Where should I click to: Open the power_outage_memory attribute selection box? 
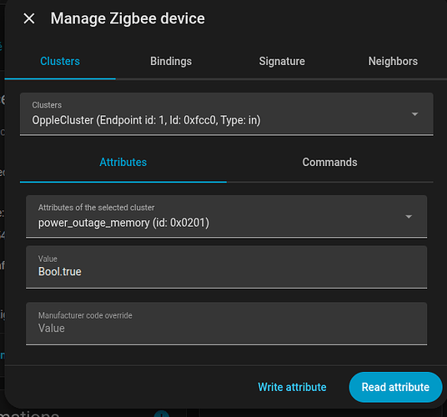coord(226,216)
